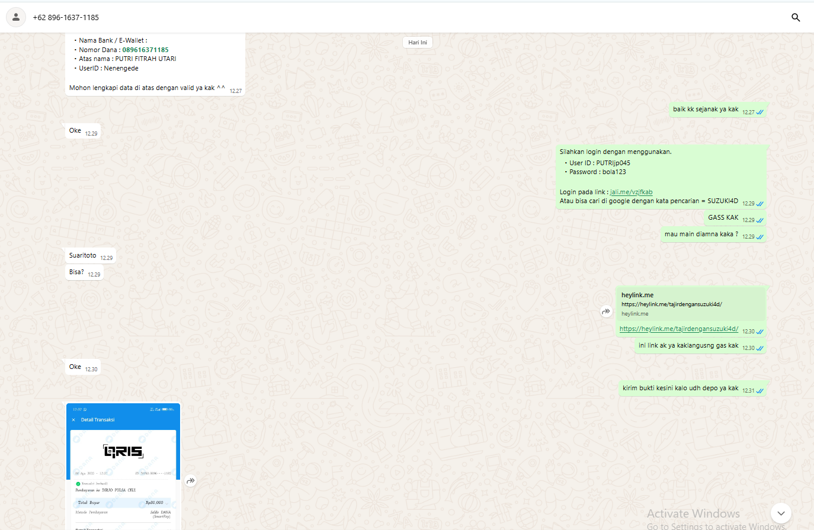Click read-receipt checkmarks on 'GASS KAK' message
The width and height of the screenshot is (814, 530).
[760, 220]
